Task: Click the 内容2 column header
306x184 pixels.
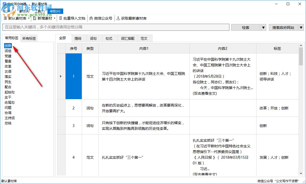Action: pos(223,49)
